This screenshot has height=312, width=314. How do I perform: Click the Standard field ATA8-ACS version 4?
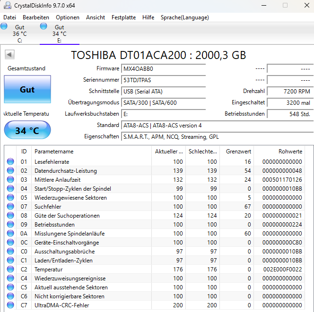pos(217,126)
